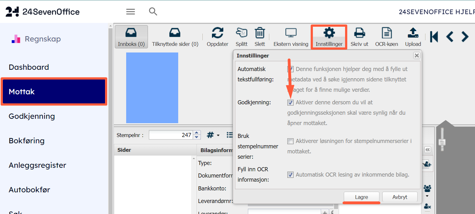Open Bokføring in the sidebar
The height and width of the screenshot is (214, 475).
(26, 141)
